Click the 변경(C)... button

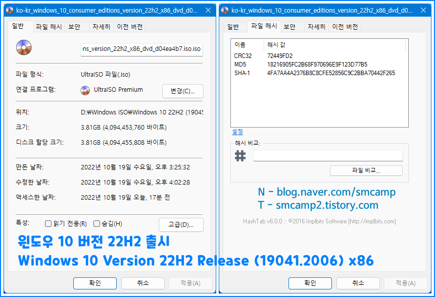[183, 91]
